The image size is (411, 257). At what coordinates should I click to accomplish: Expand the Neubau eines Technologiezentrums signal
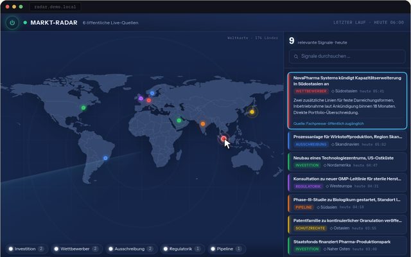coord(347,161)
